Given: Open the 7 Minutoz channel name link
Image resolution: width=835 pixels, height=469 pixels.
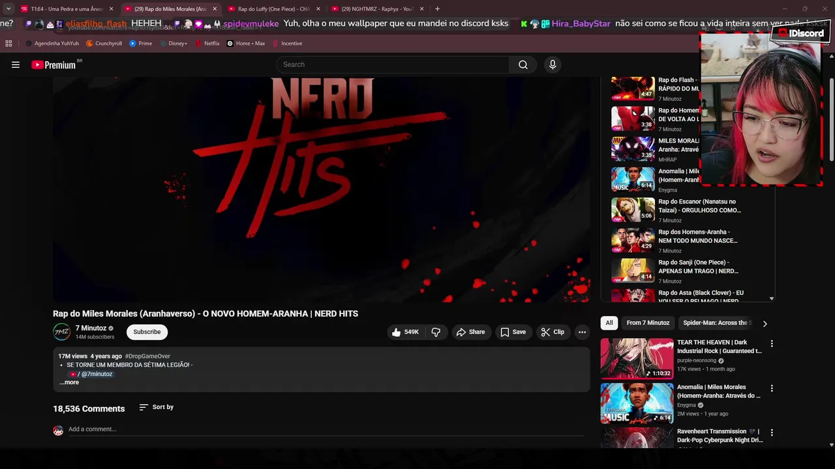Looking at the screenshot, I should click(x=91, y=328).
